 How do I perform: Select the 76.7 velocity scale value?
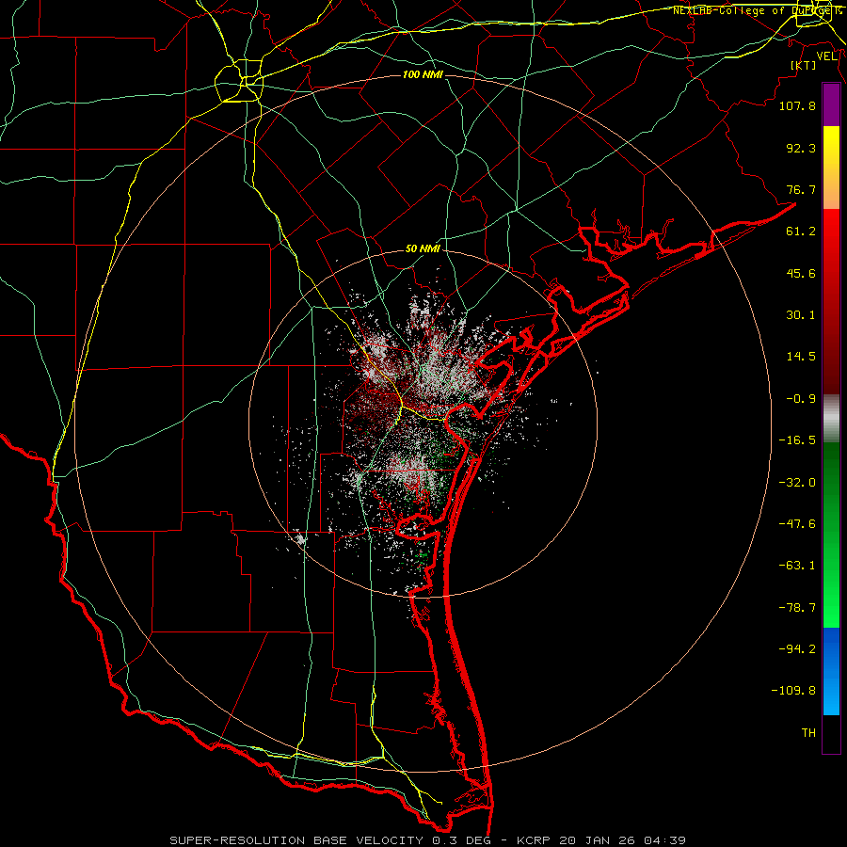pyautogui.click(x=801, y=189)
